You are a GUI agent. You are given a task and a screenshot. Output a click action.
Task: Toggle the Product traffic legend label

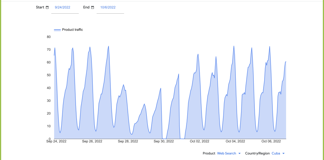coord(72,30)
